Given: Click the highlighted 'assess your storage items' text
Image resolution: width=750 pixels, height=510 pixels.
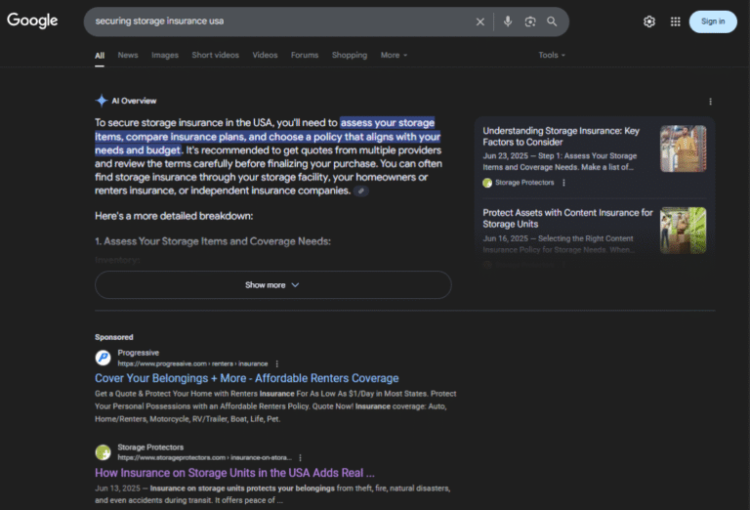Looking at the screenshot, I should [268, 137].
